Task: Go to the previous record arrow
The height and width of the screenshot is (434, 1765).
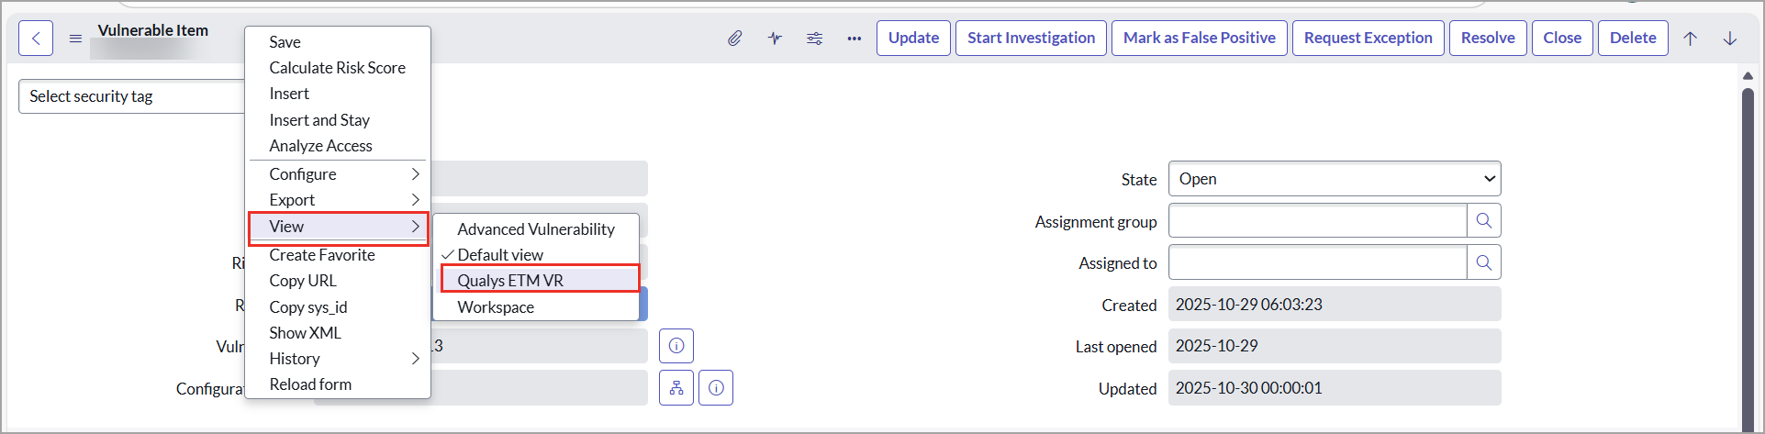Action: tap(1690, 39)
